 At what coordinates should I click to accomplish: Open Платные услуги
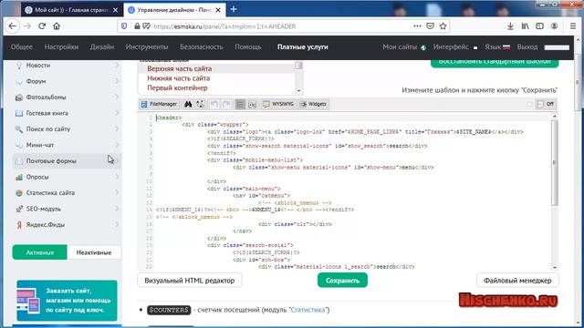click(303, 47)
